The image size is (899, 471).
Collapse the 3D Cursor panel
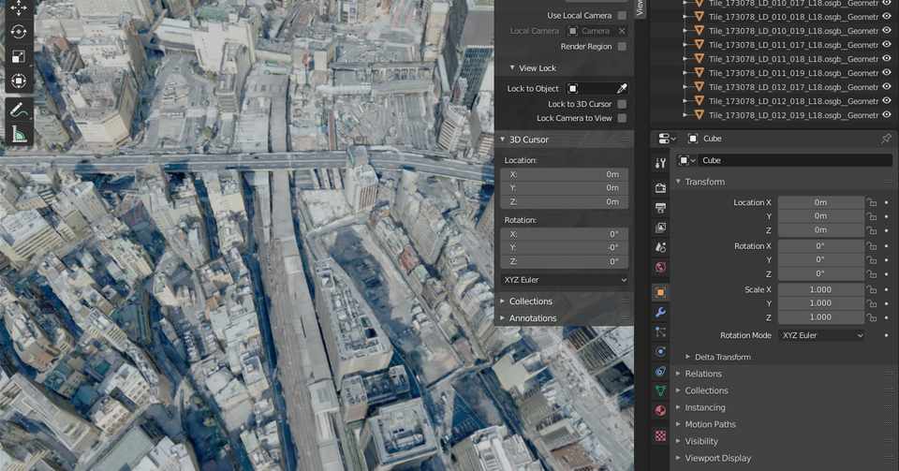pyautogui.click(x=502, y=140)
